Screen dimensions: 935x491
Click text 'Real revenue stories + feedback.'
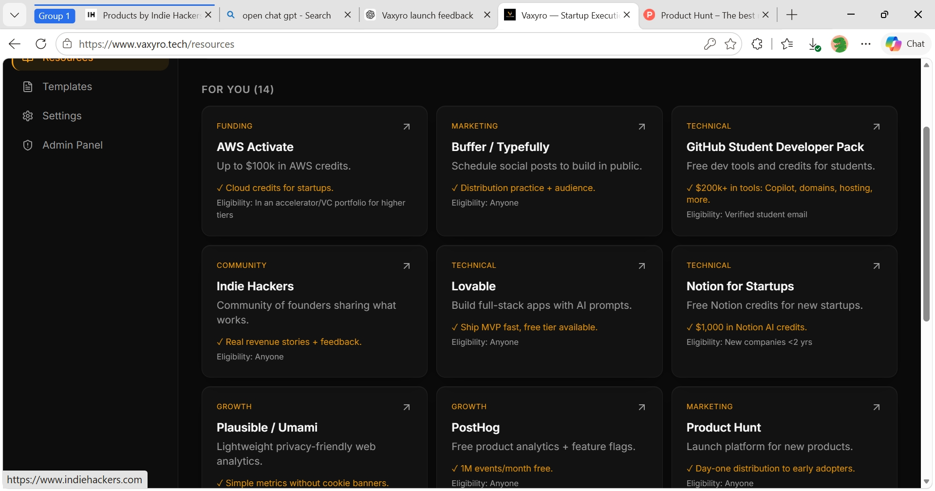(294, 342)
